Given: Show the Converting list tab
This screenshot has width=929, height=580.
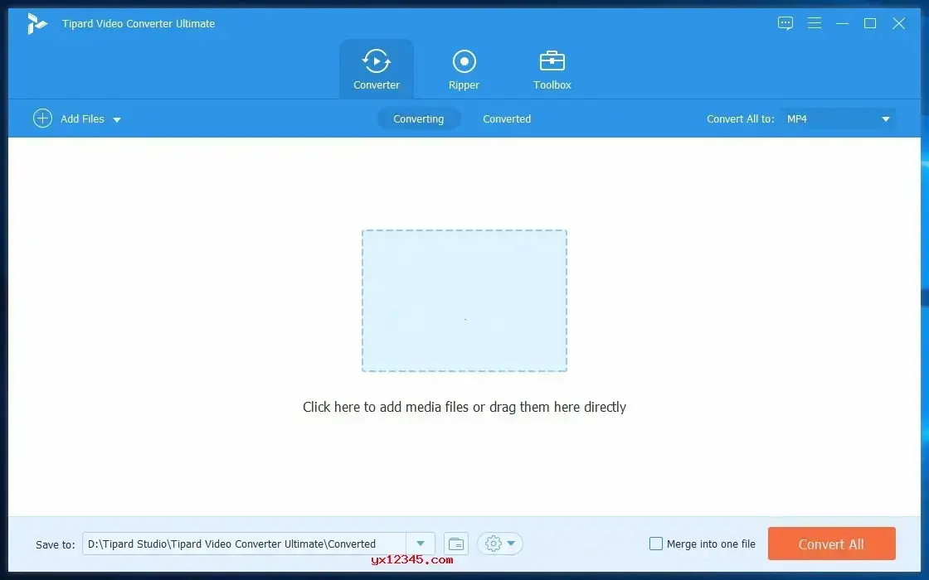Looking at the screenshot, I should click(418, 119).
